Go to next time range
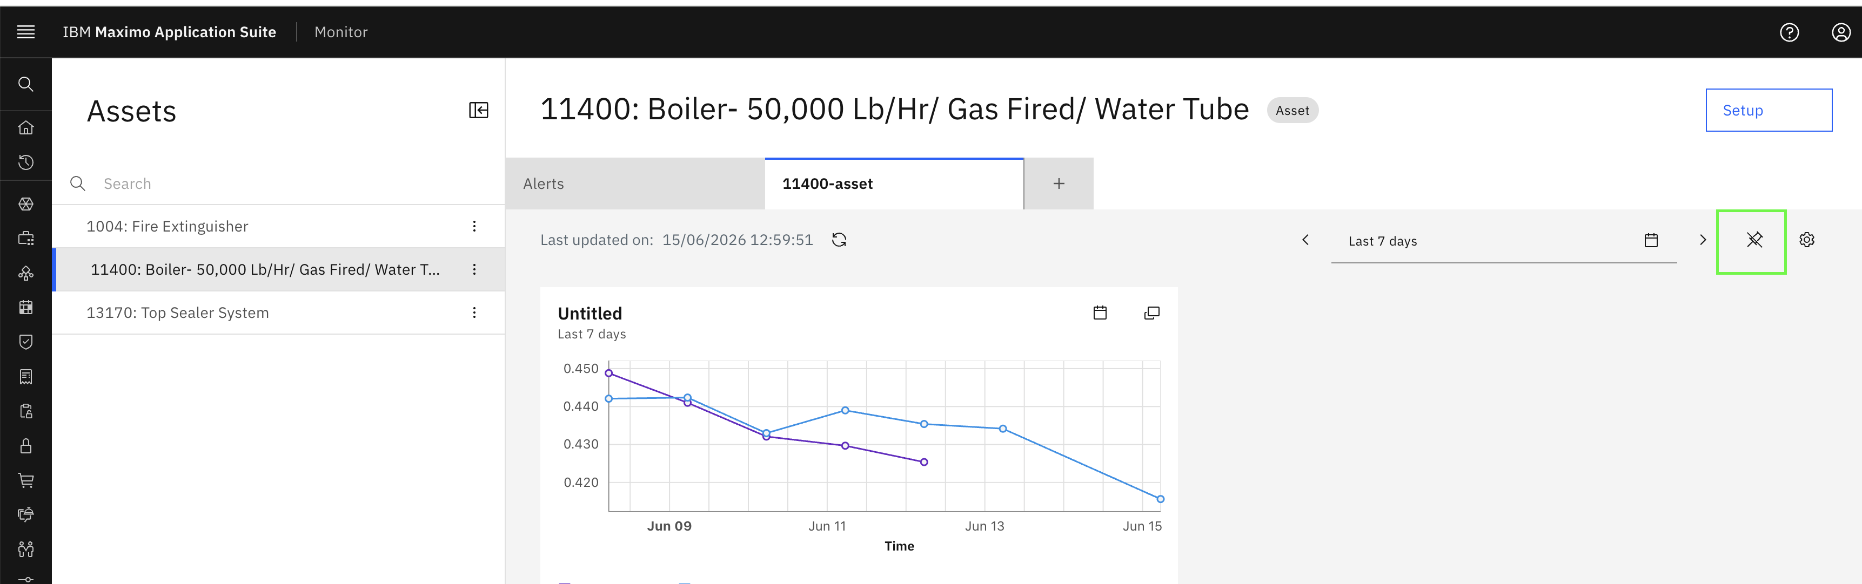The width and height of the screenshot is (1862, 584). coord(1702,240)
